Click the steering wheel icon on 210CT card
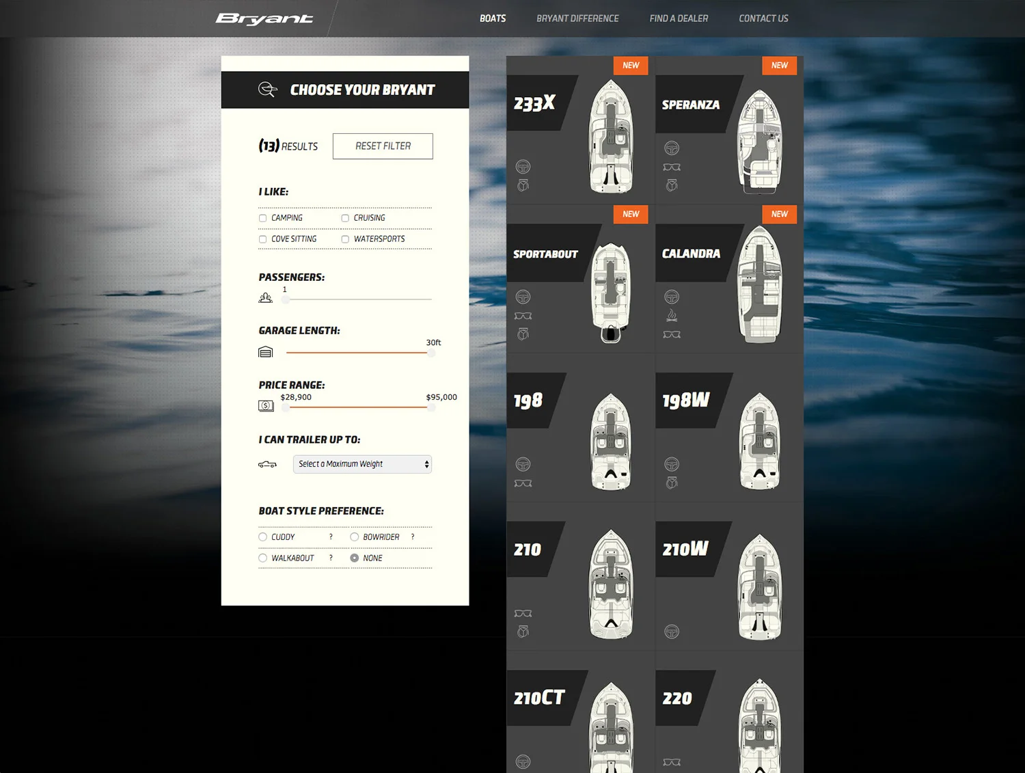Screen dimensions: 1025x773 click(x=523, y=761)
